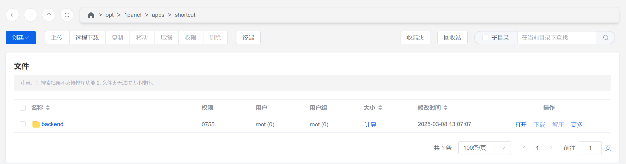Navigate to apps in breadcrumb

click(x=158, y=15)
